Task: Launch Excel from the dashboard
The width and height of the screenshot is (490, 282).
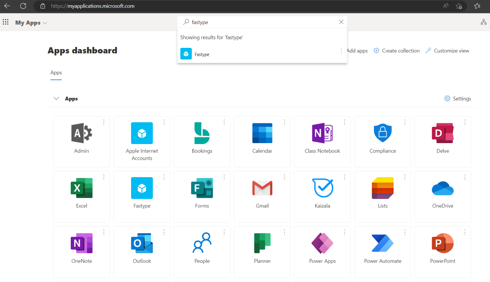Action: pyautogui.click(x=81, y=196)
